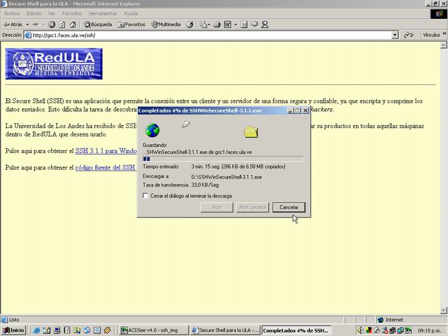Click the page scrollbar down arrow
The width and height of the screenshot is (448, 336).
pyautogui.click(x=444, y=310)
